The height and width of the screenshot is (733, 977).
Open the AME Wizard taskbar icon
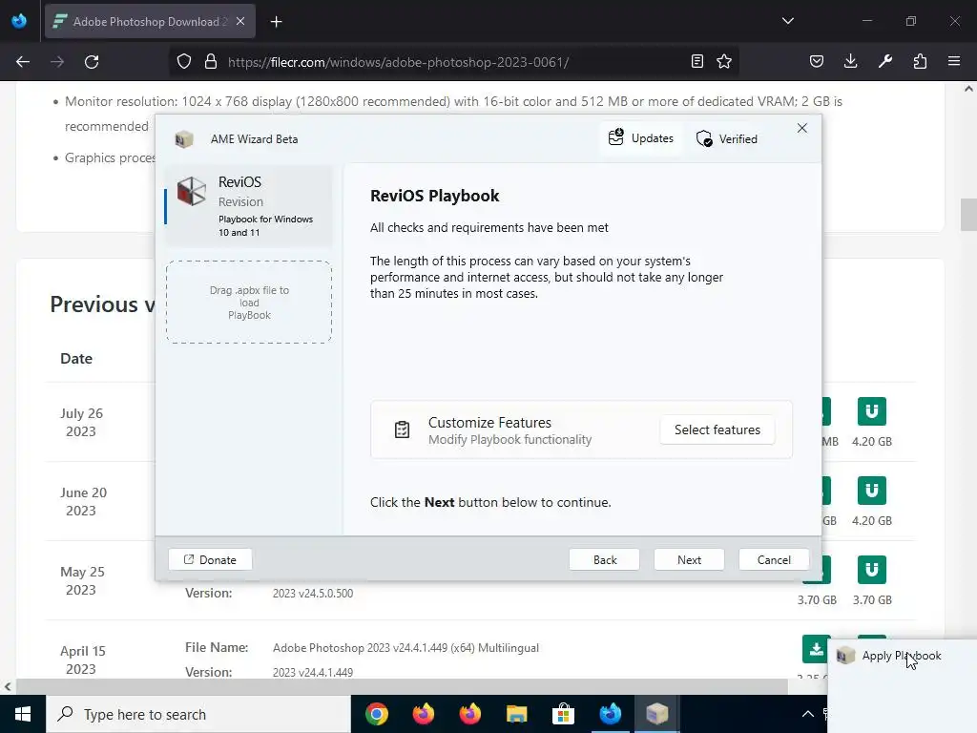click(x=656, y=714)
